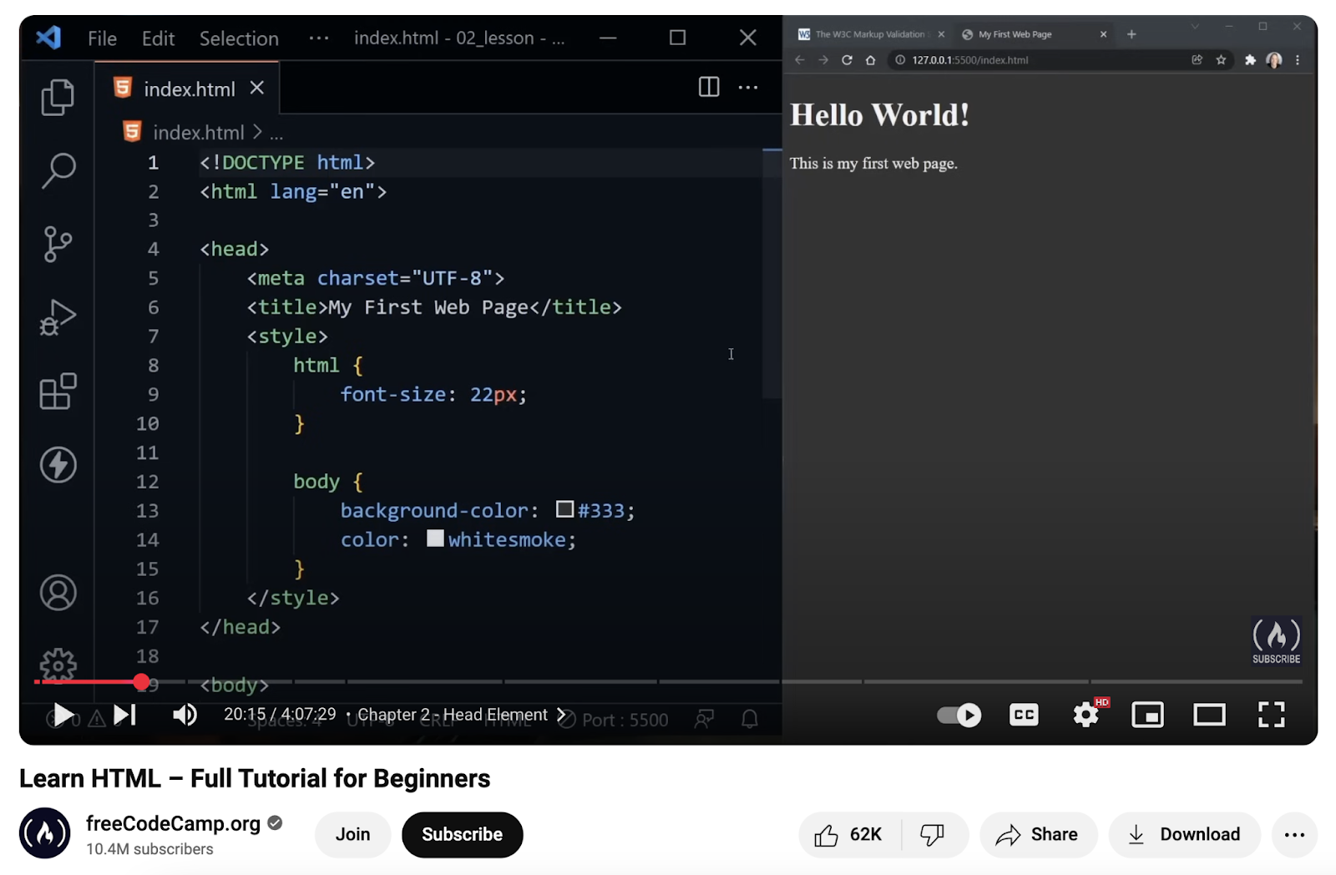Open YouTube playback settings gear
The image size is (1336, 875).
1085,715
